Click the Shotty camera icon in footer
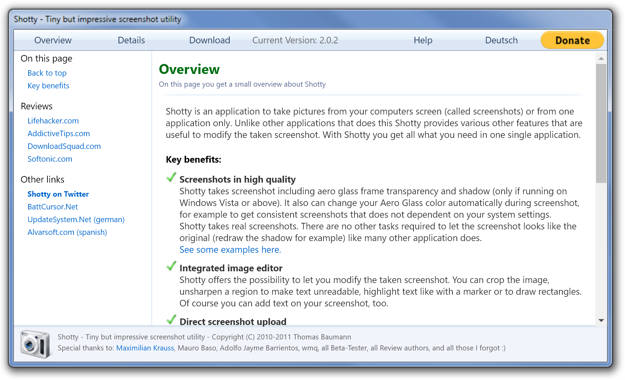The width and height of the screenshot is (625, 380). point(35,344)
